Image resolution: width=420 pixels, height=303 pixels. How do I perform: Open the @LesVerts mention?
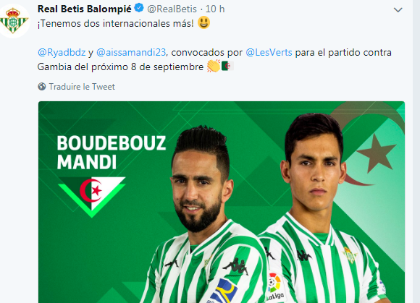(x=269, y=52)
